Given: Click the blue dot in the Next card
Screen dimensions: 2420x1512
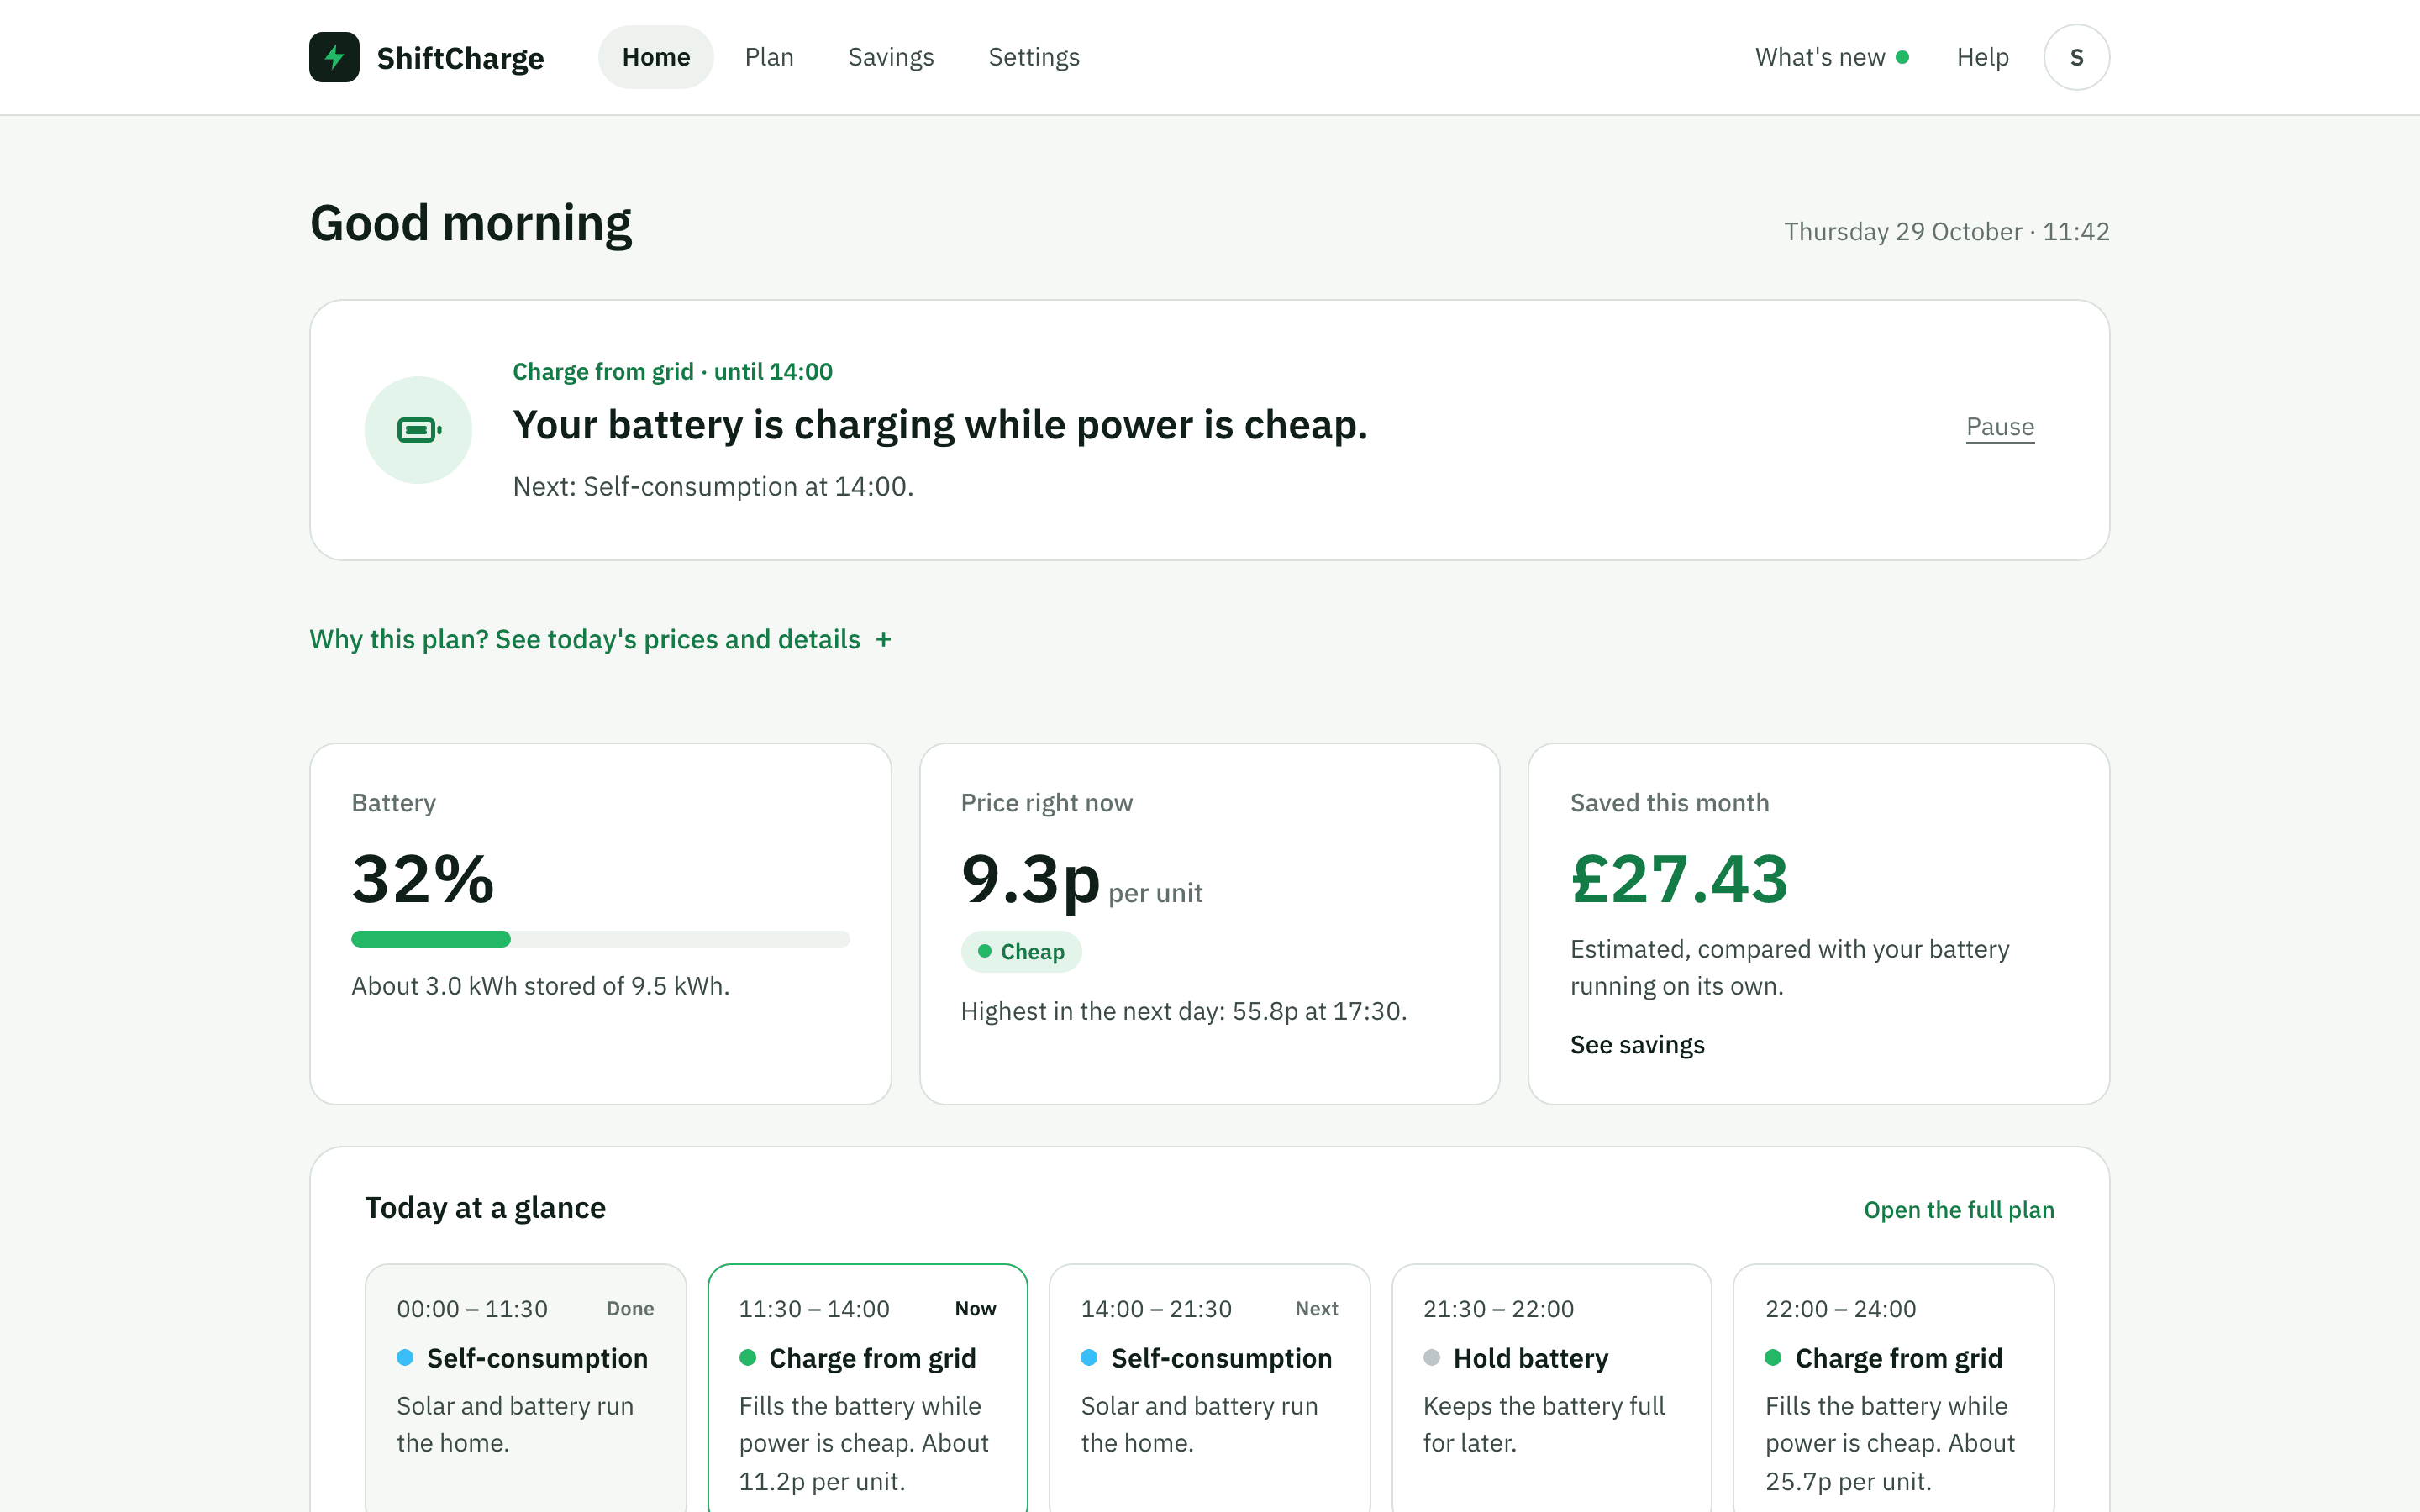Looking at the screenshot, I should (1089, 1357).
